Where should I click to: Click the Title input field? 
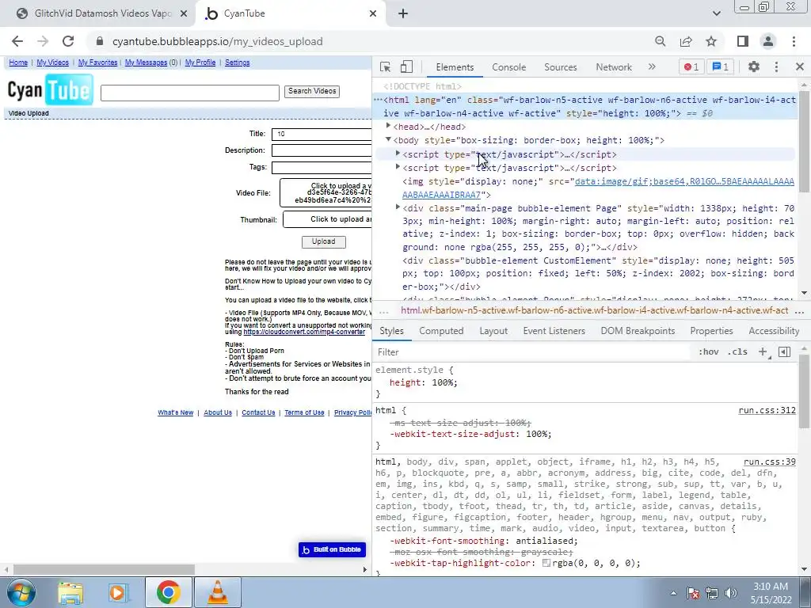[322, 134]
